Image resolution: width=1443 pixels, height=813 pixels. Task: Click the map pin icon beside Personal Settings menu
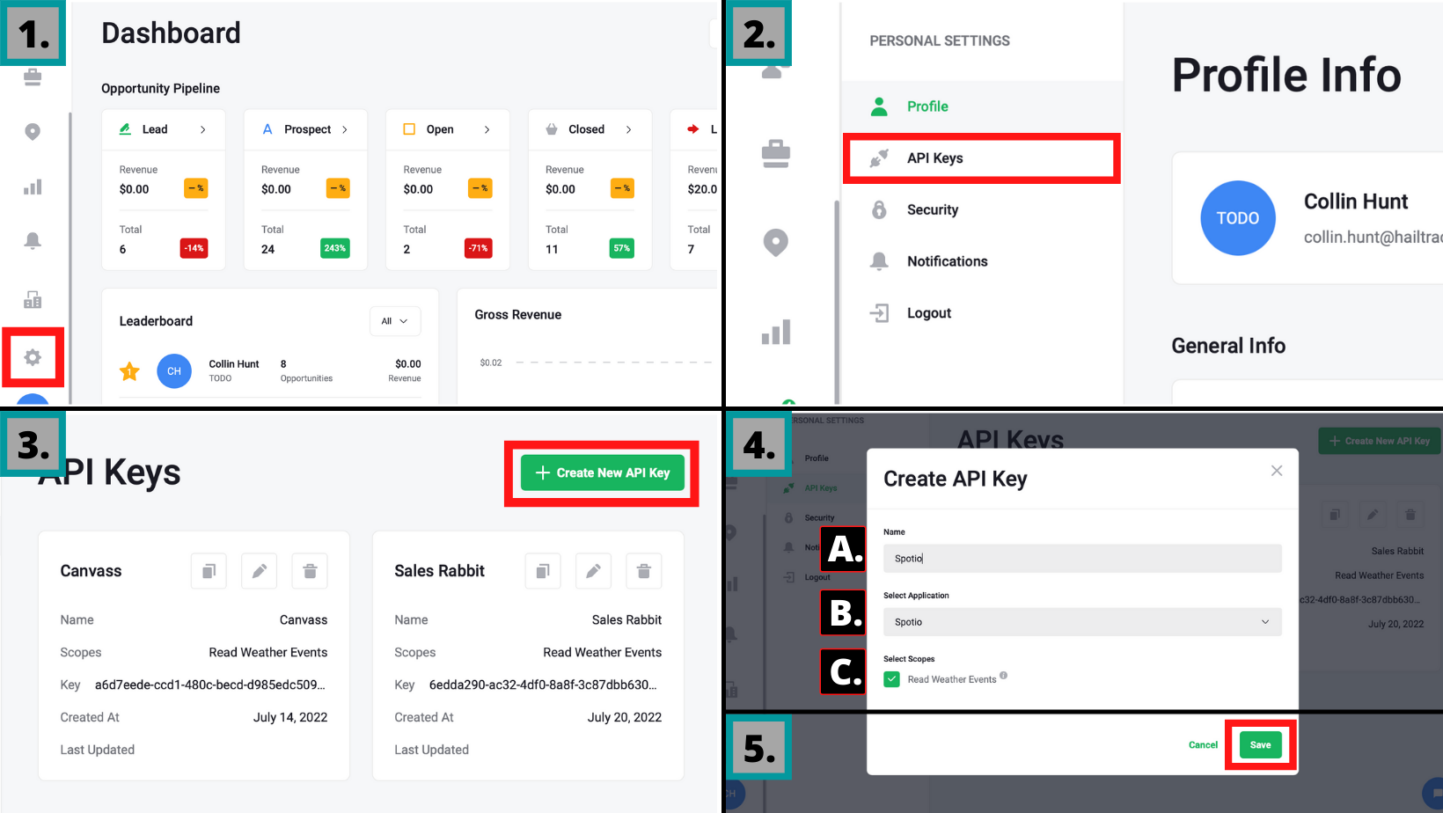pyautogui.click(x=776, y=242)
